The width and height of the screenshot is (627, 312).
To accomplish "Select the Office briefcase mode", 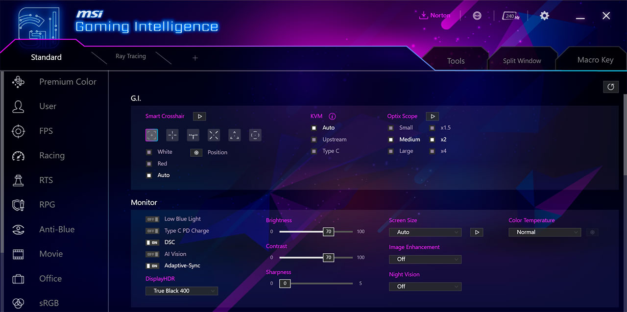I will (18, 279).
